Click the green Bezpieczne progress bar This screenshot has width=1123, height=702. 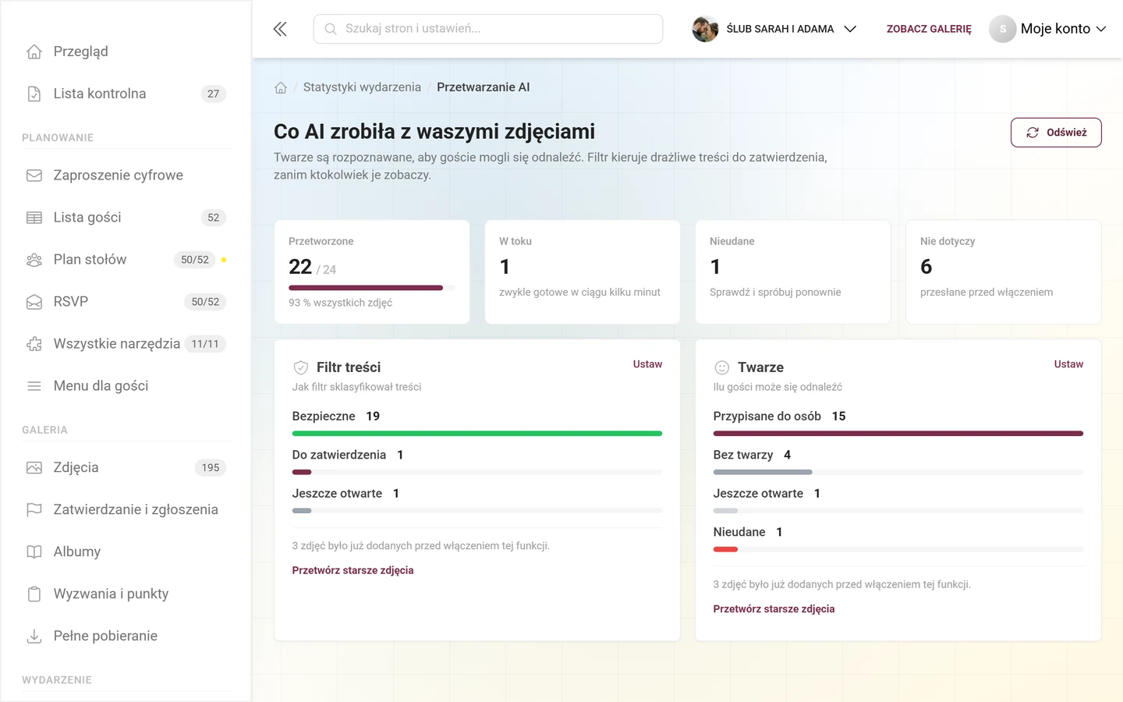click(x=477, y=434)
